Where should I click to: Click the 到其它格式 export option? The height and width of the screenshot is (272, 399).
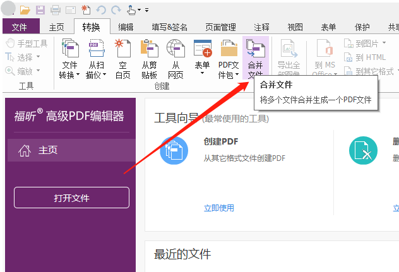[x=370, y=71]
